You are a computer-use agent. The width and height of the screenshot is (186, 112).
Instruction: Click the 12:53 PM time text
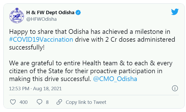[x=19, y=89]
